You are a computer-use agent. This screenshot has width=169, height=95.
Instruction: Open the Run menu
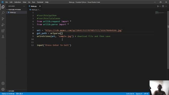pyautogui.click(x=34, y=2)
